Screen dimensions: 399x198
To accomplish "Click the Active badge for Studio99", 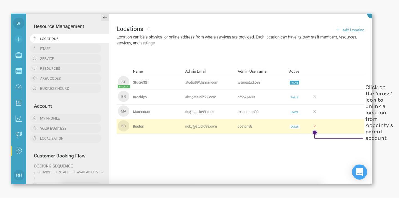I will (x=294, y=82).
